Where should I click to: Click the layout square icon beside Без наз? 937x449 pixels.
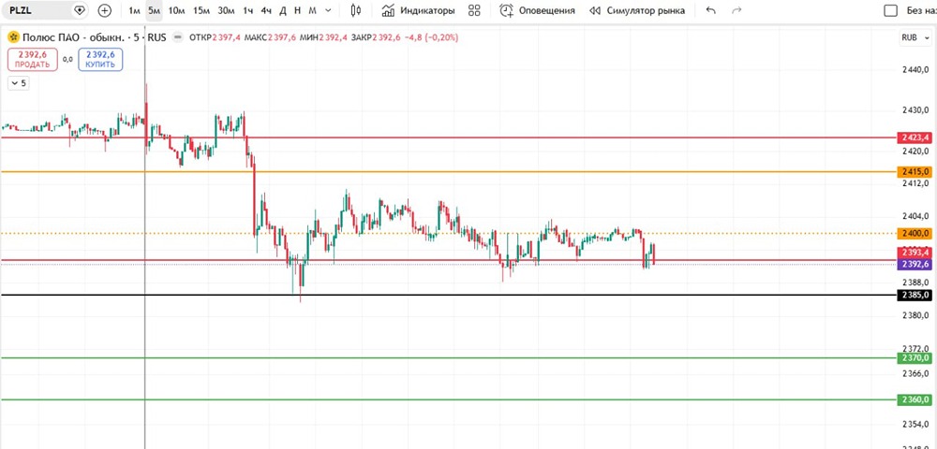click(891, 10)
